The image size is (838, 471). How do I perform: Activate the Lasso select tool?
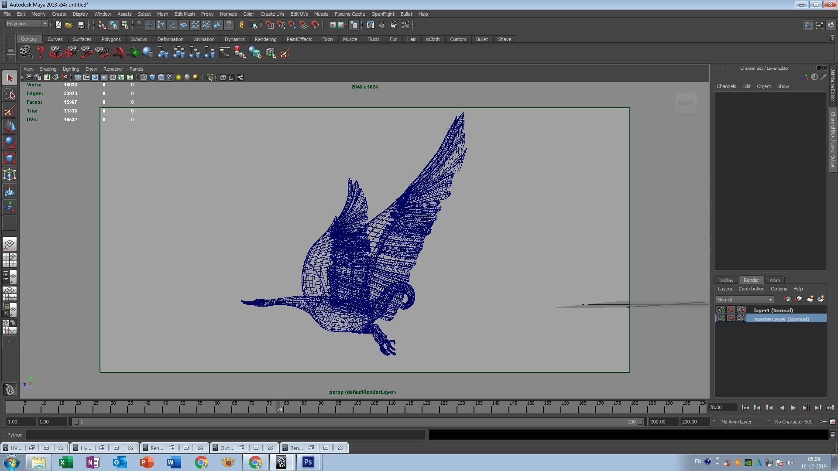click(10, 94)
